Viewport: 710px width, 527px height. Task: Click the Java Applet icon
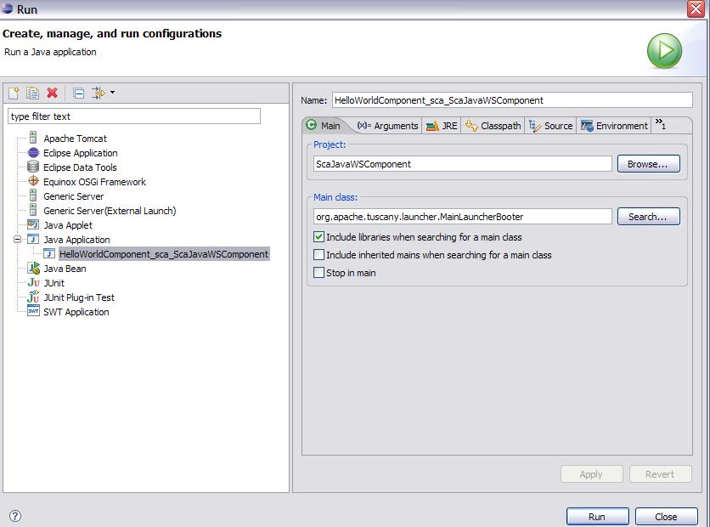[x=33, y=224]
